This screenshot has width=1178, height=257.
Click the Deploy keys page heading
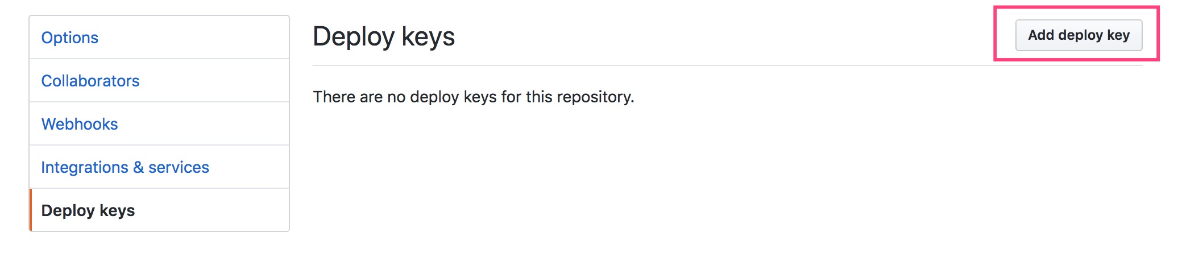384,36
